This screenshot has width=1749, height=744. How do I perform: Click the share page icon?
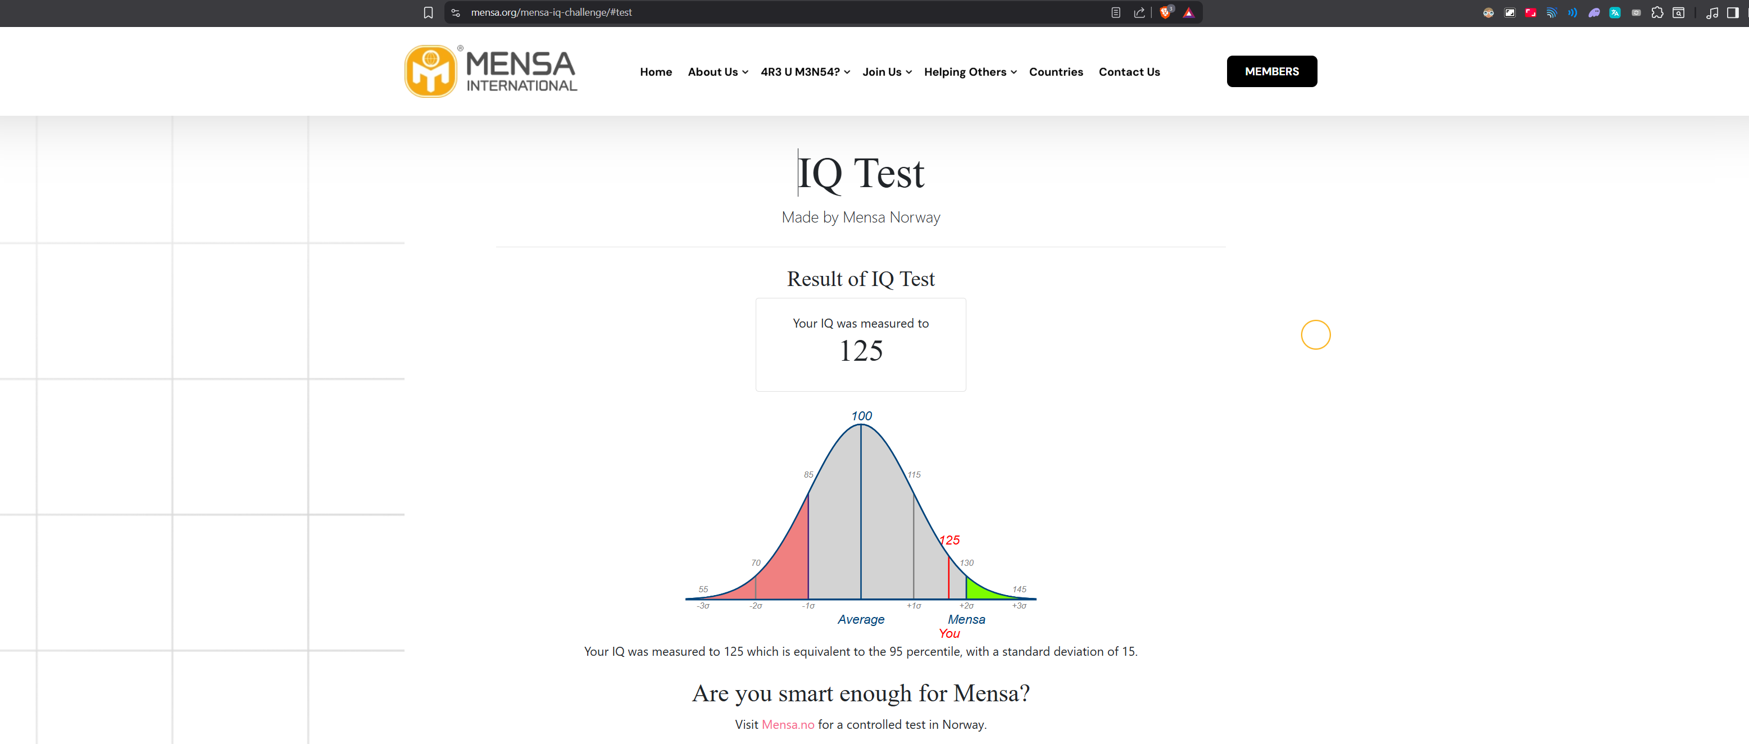(1139, 12)
